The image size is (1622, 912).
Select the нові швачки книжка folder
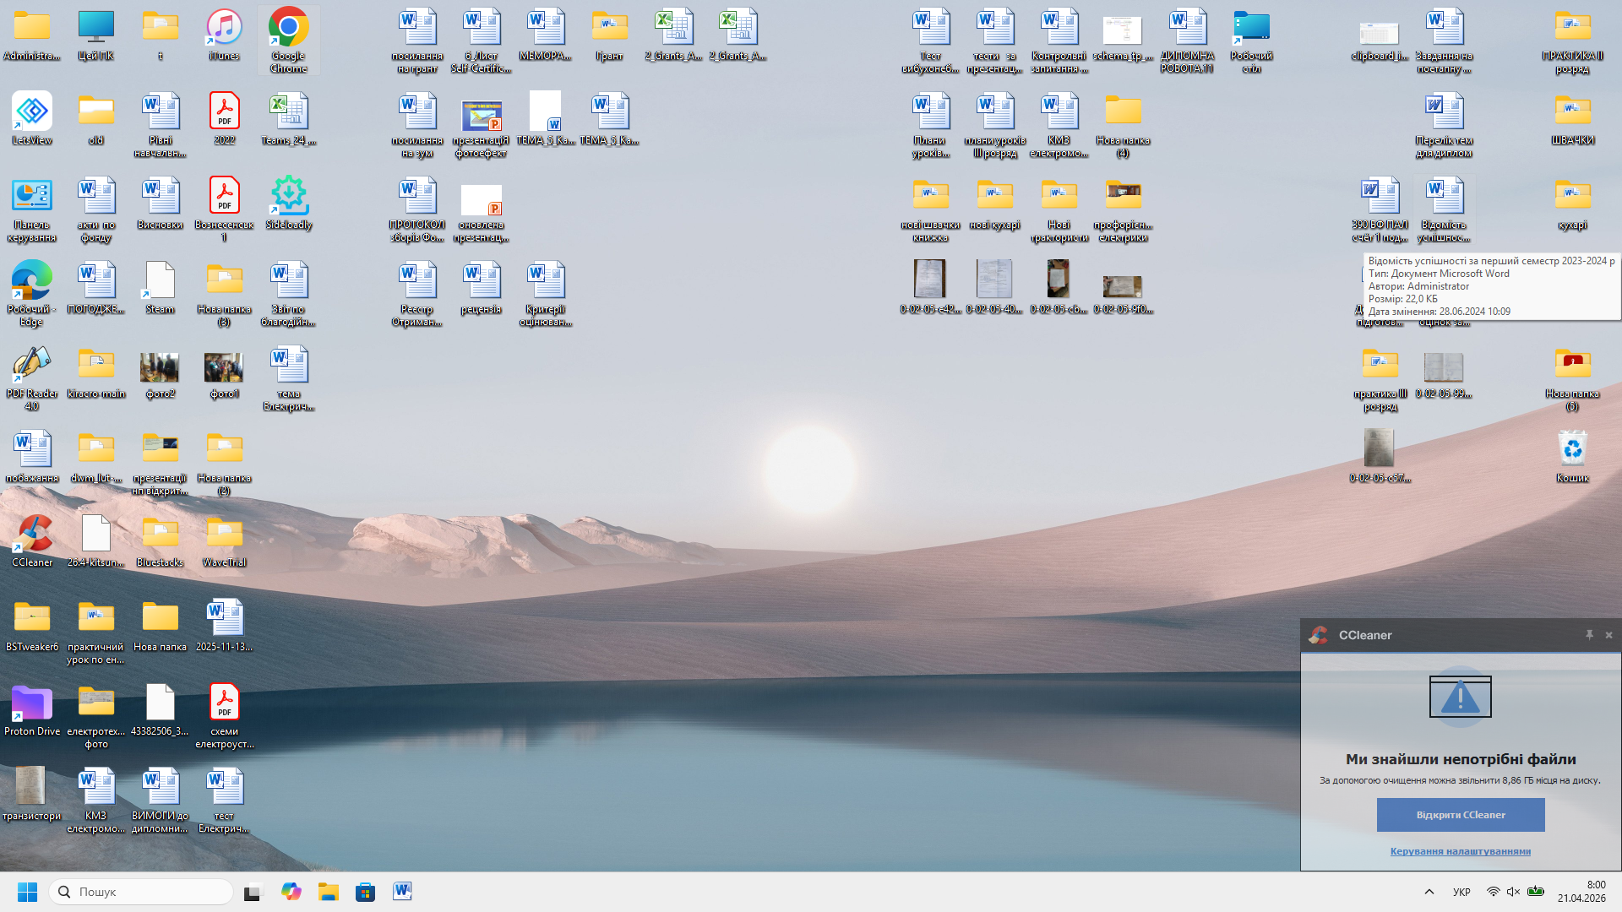click(930, 209)
